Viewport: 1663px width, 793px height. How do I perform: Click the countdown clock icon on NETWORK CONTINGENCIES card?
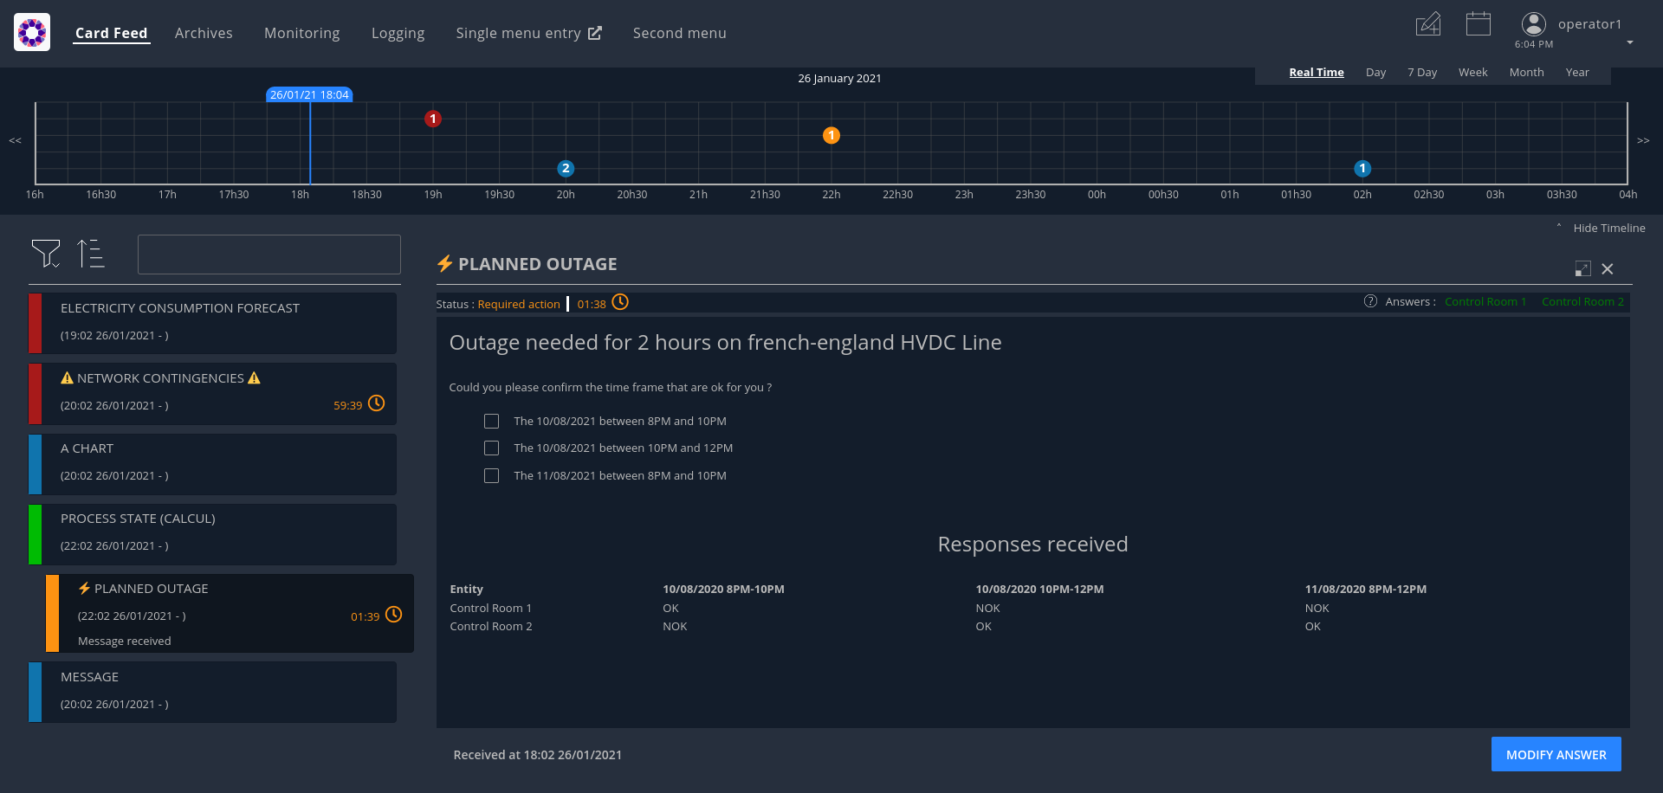(x=376, y=403)
